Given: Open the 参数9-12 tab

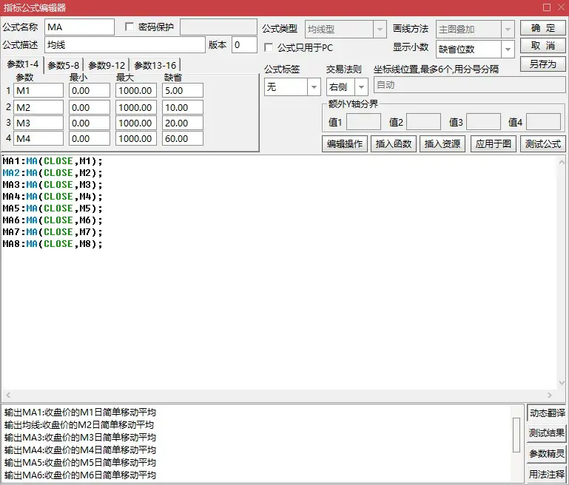Looking at the screenshot, I should click(107, 66).
